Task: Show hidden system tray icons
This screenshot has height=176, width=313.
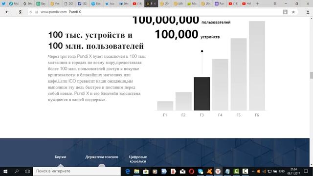Action: click(253, 171)
